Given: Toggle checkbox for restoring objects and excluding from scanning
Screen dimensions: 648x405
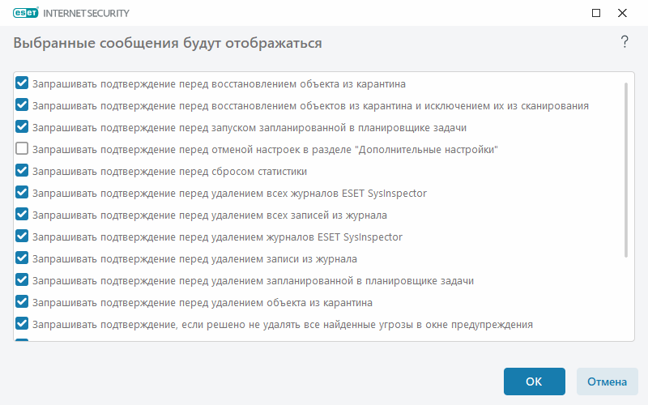Looking at the screenshot, I should pyautogui.click(x=22, y=105).
